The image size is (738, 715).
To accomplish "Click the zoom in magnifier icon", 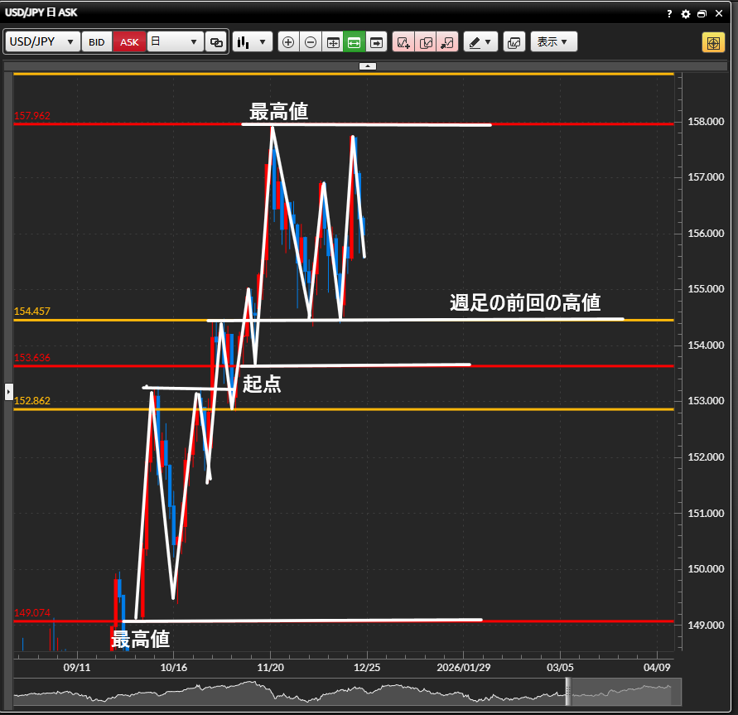I will coord(288,42).
